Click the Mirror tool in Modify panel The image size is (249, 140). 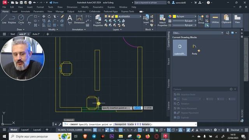49,21
